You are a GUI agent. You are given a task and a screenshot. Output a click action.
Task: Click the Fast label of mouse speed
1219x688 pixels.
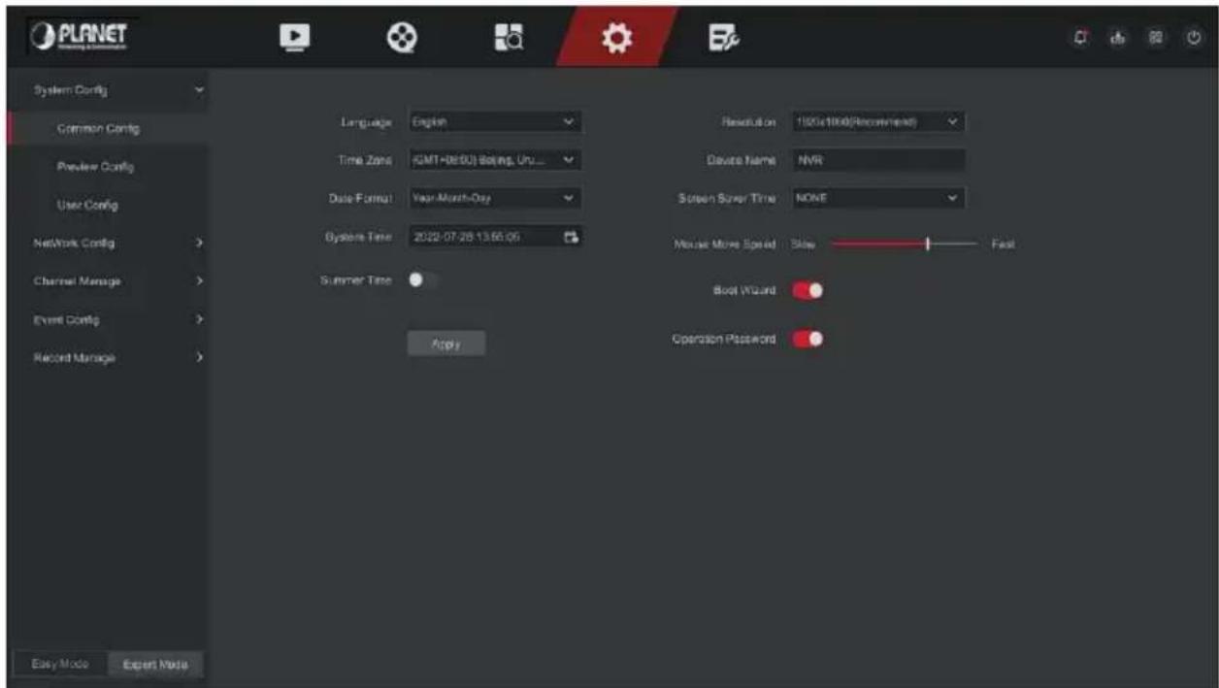(1003, 246)
